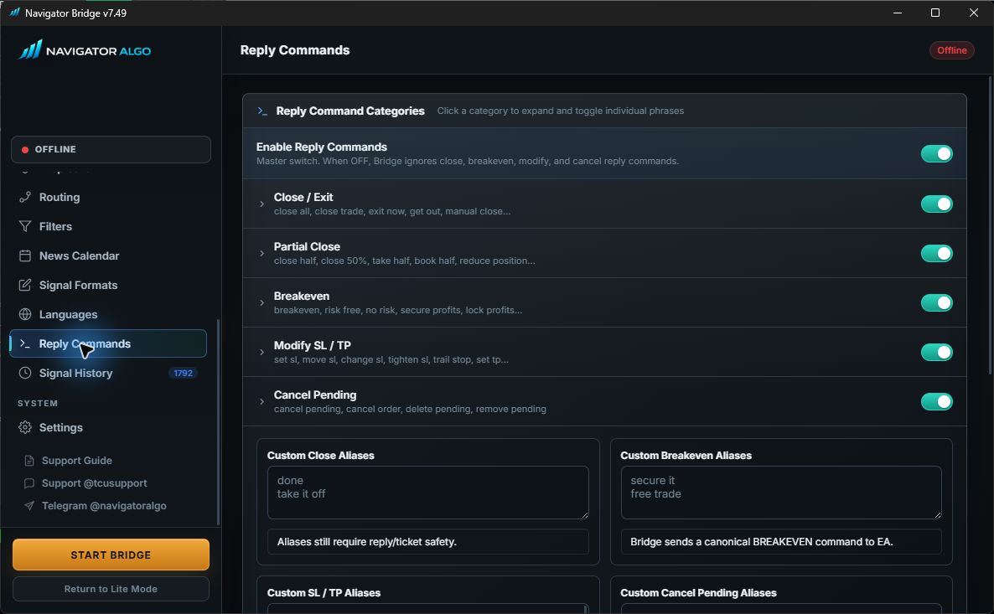
Task: Click the Support Guide document icon
Action: [x=28, y=461]
